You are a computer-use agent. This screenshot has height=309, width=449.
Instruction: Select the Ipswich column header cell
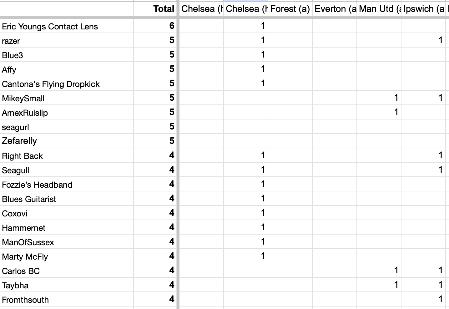(423, 9)
